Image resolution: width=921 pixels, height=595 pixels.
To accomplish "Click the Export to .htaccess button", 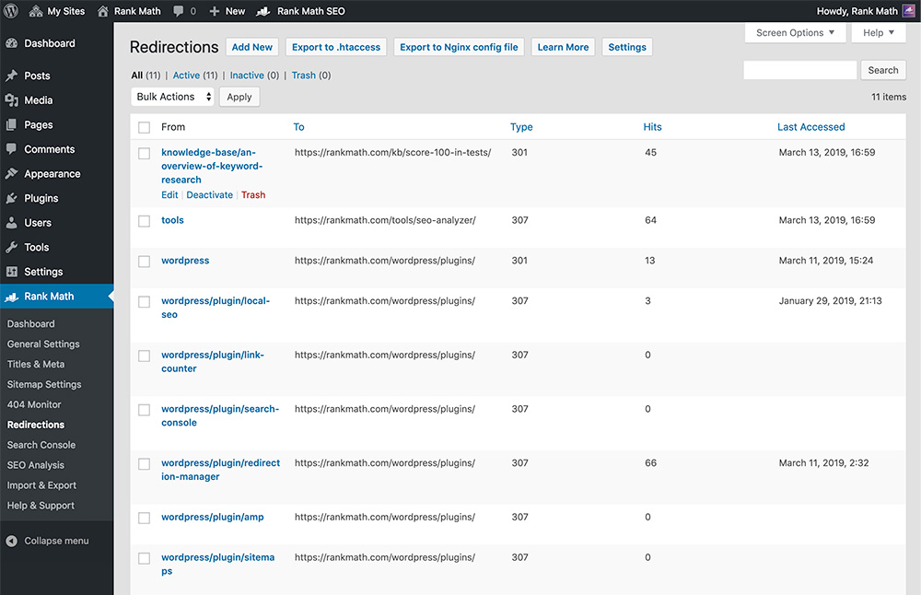I will (x=336, y=47).
